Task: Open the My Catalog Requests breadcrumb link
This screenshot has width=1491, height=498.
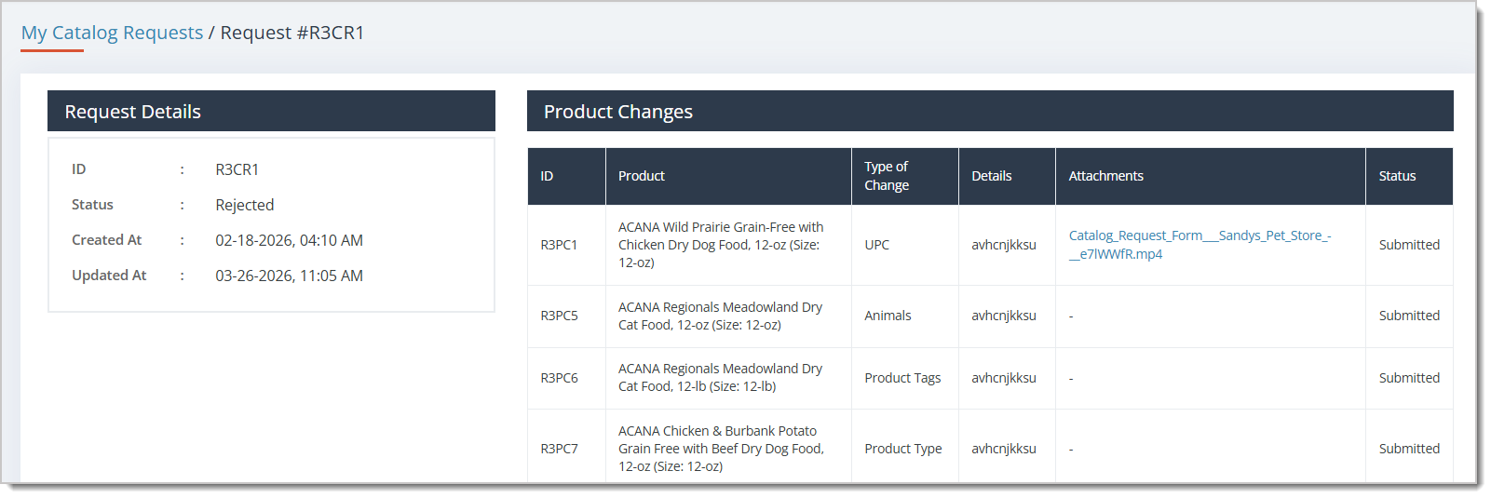Action: (x=112, y=33)
